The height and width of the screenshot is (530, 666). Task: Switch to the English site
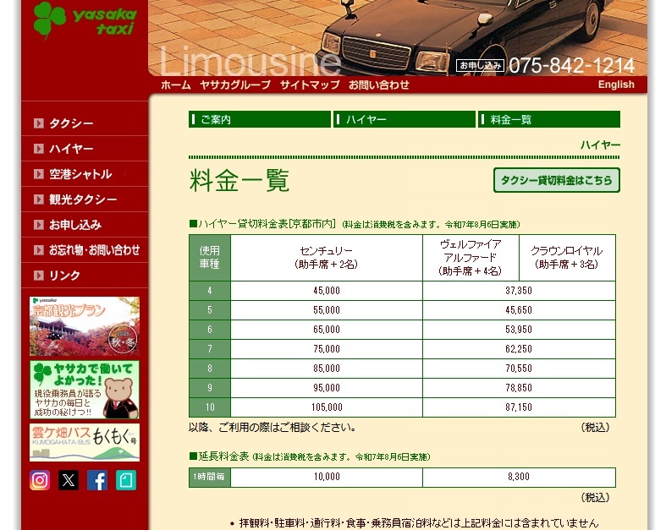pyautogui.click(x=616, y=85)
